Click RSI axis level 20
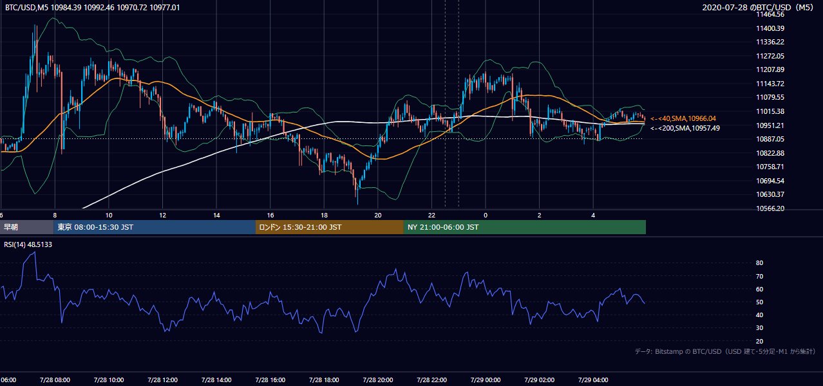 pos(759,341)
